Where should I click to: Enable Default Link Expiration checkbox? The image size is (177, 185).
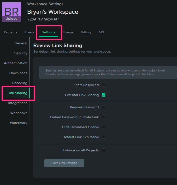103,137
